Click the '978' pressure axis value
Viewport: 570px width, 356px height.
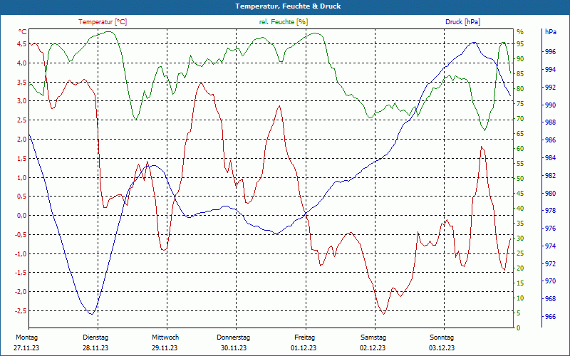(x=551, y=211)
